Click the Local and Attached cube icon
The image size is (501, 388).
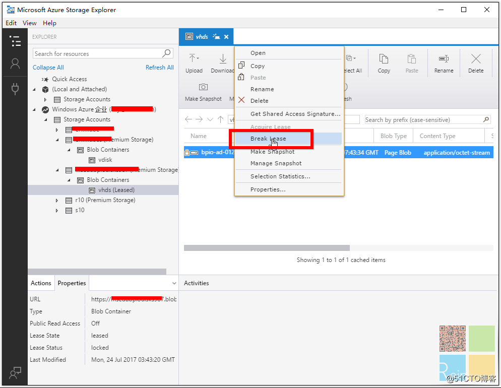point(45,89)
